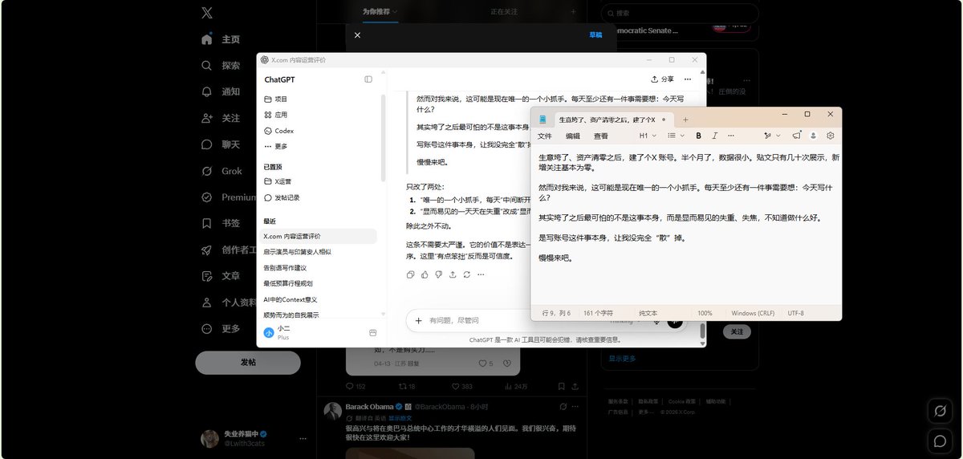963x459 pixels.
Task: Click the plus attach icon in ChatGPT input
Action: point(418,321)
